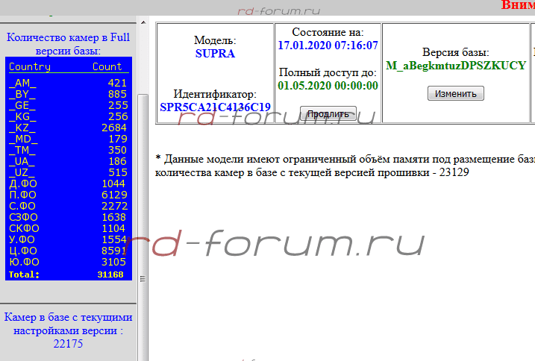The image size is (535, 361).
Task: Click the Д.ФО region row
Action: tap(68, 183)
